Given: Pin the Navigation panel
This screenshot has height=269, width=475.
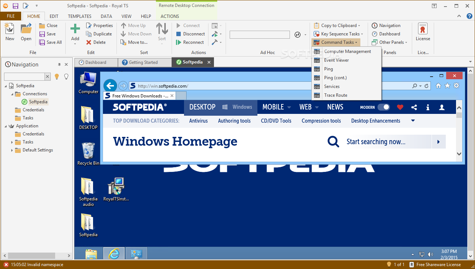Looking at the screenshot, I should click(x=60, y=65).
